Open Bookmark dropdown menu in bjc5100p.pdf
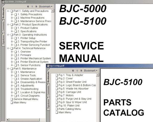The image size is (153, 122). [x=91, y=70]
